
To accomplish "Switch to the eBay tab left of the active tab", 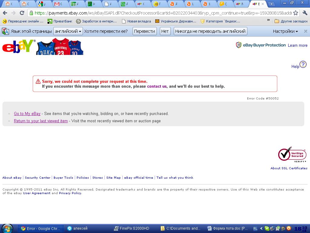I will tap(239, 4).
